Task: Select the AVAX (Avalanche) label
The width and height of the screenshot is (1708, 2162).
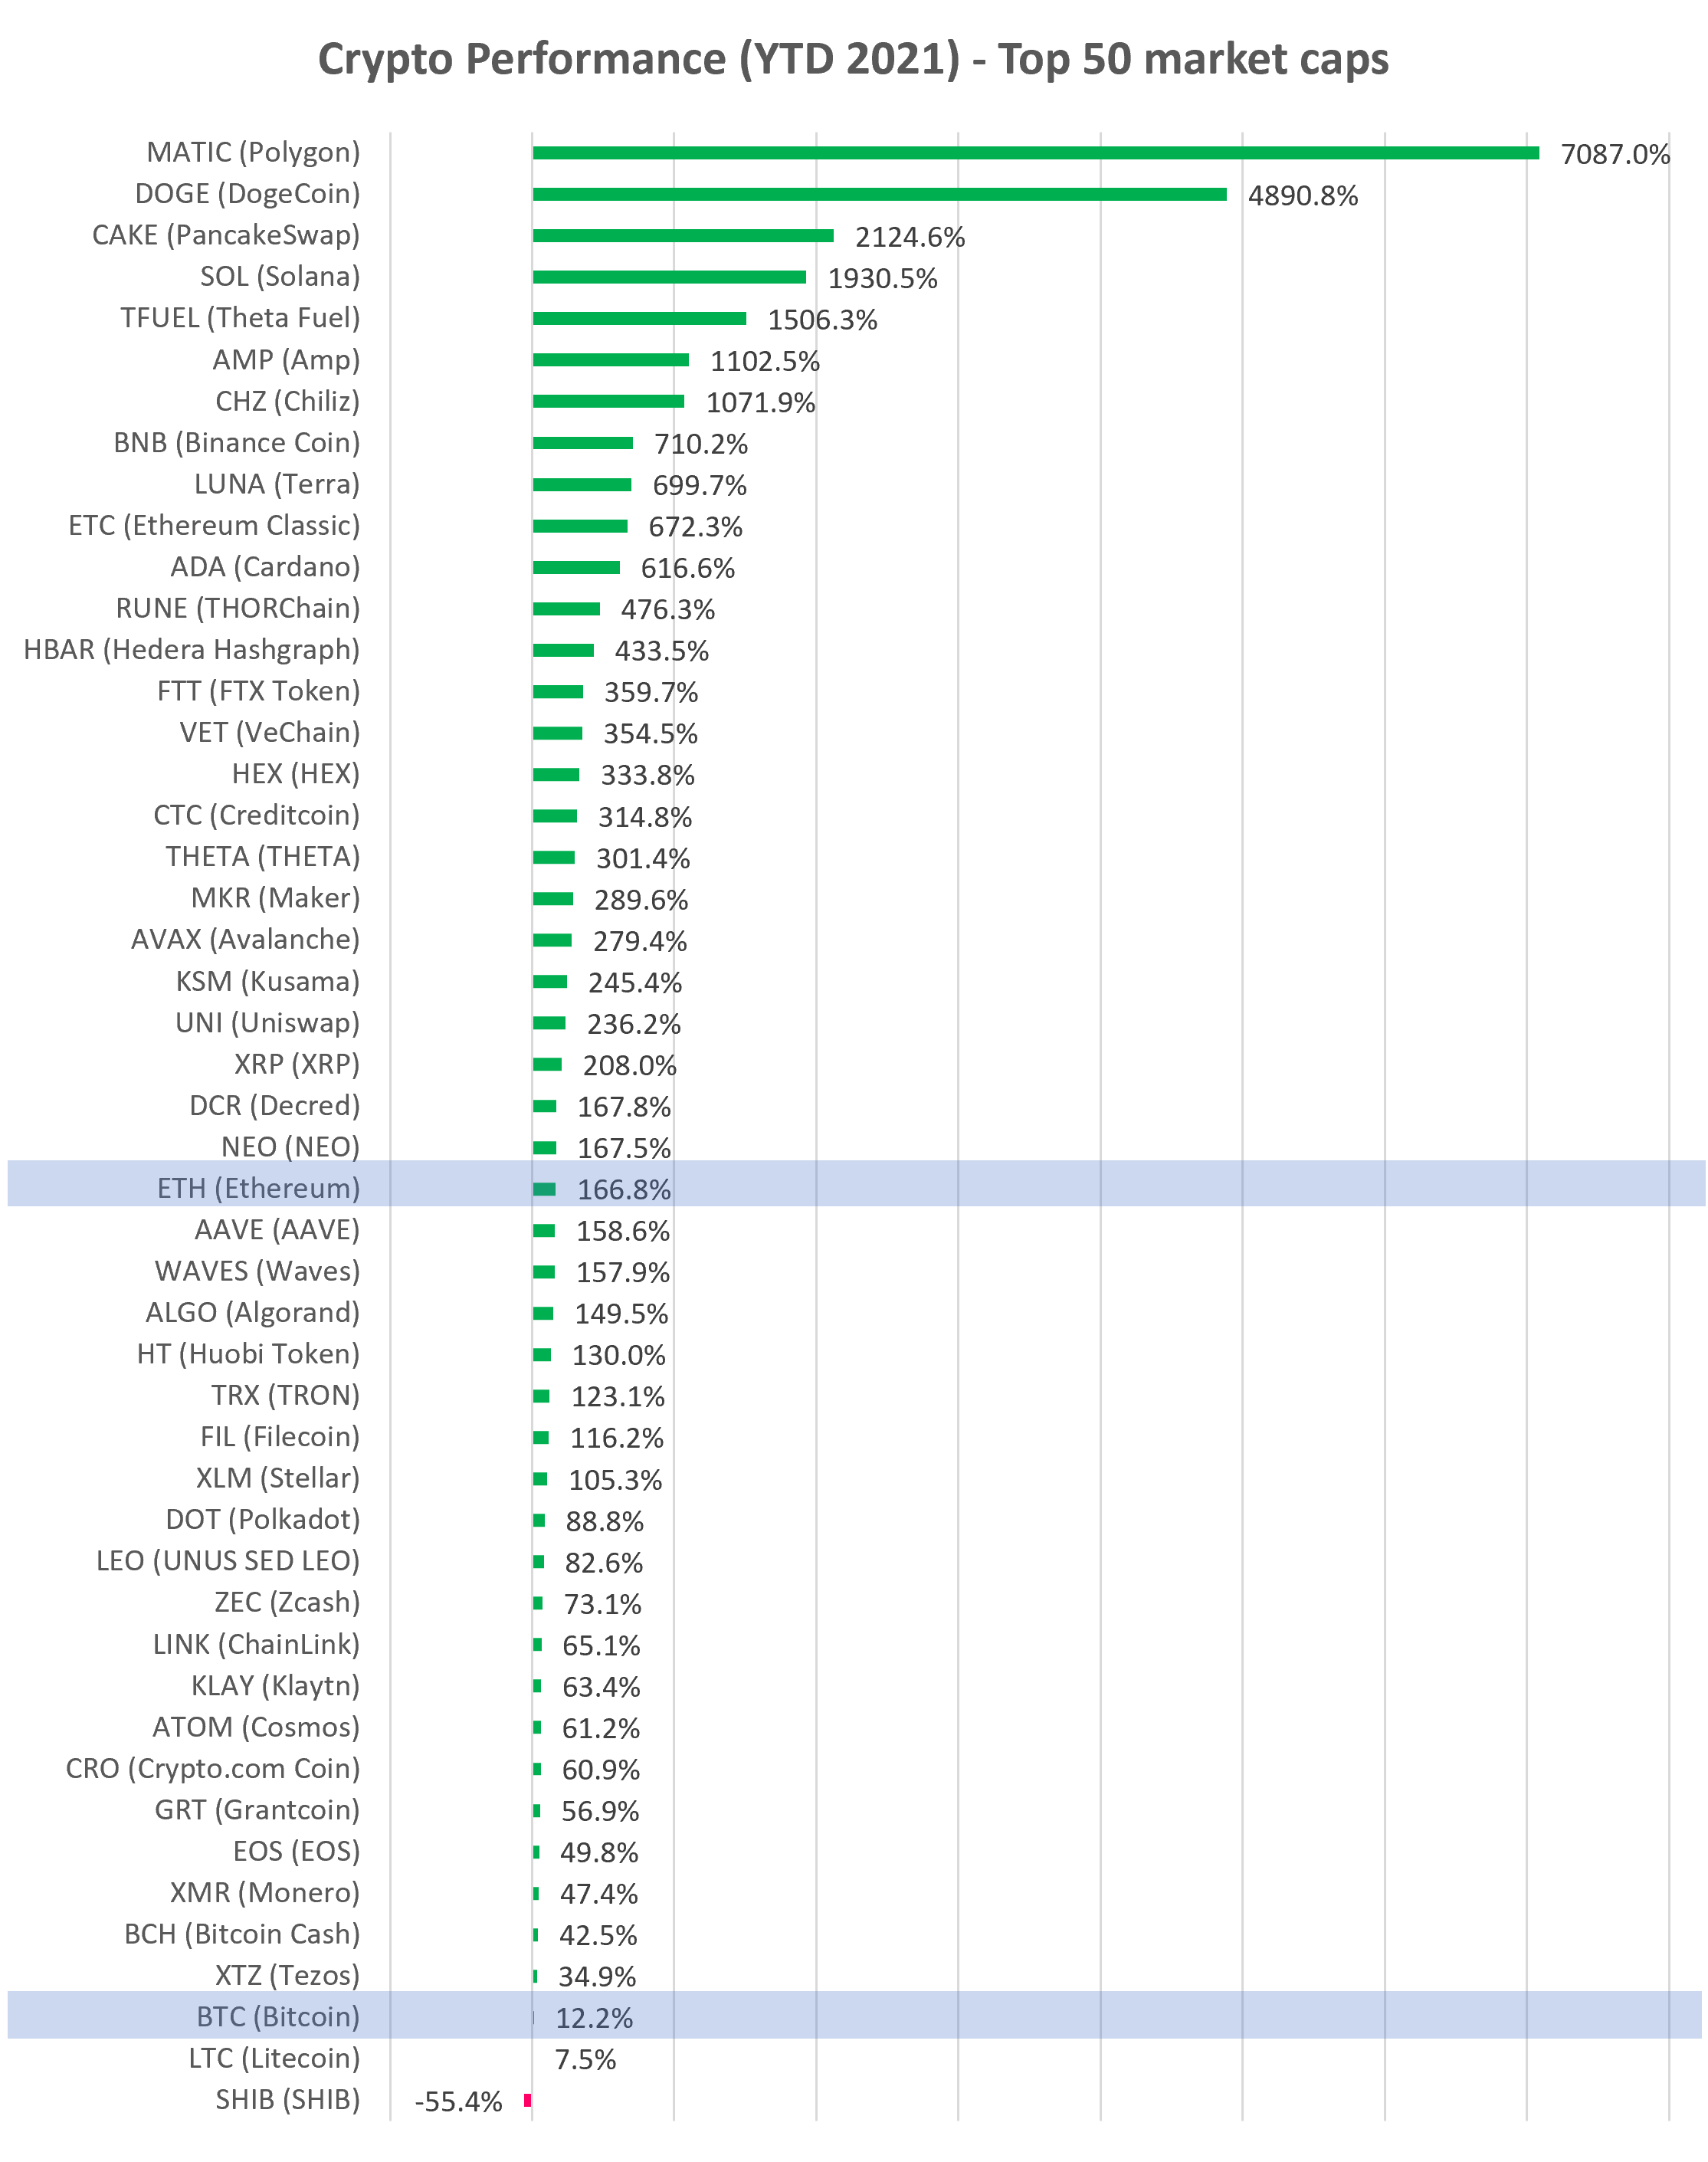Action: coord(246,939)
